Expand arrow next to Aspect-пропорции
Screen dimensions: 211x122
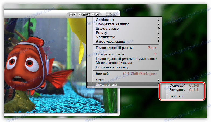(x=159, y=41)
